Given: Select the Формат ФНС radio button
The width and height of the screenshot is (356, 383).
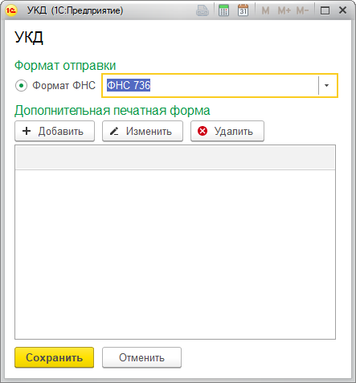Looking at the screenshot, I should tap(21, 86).
